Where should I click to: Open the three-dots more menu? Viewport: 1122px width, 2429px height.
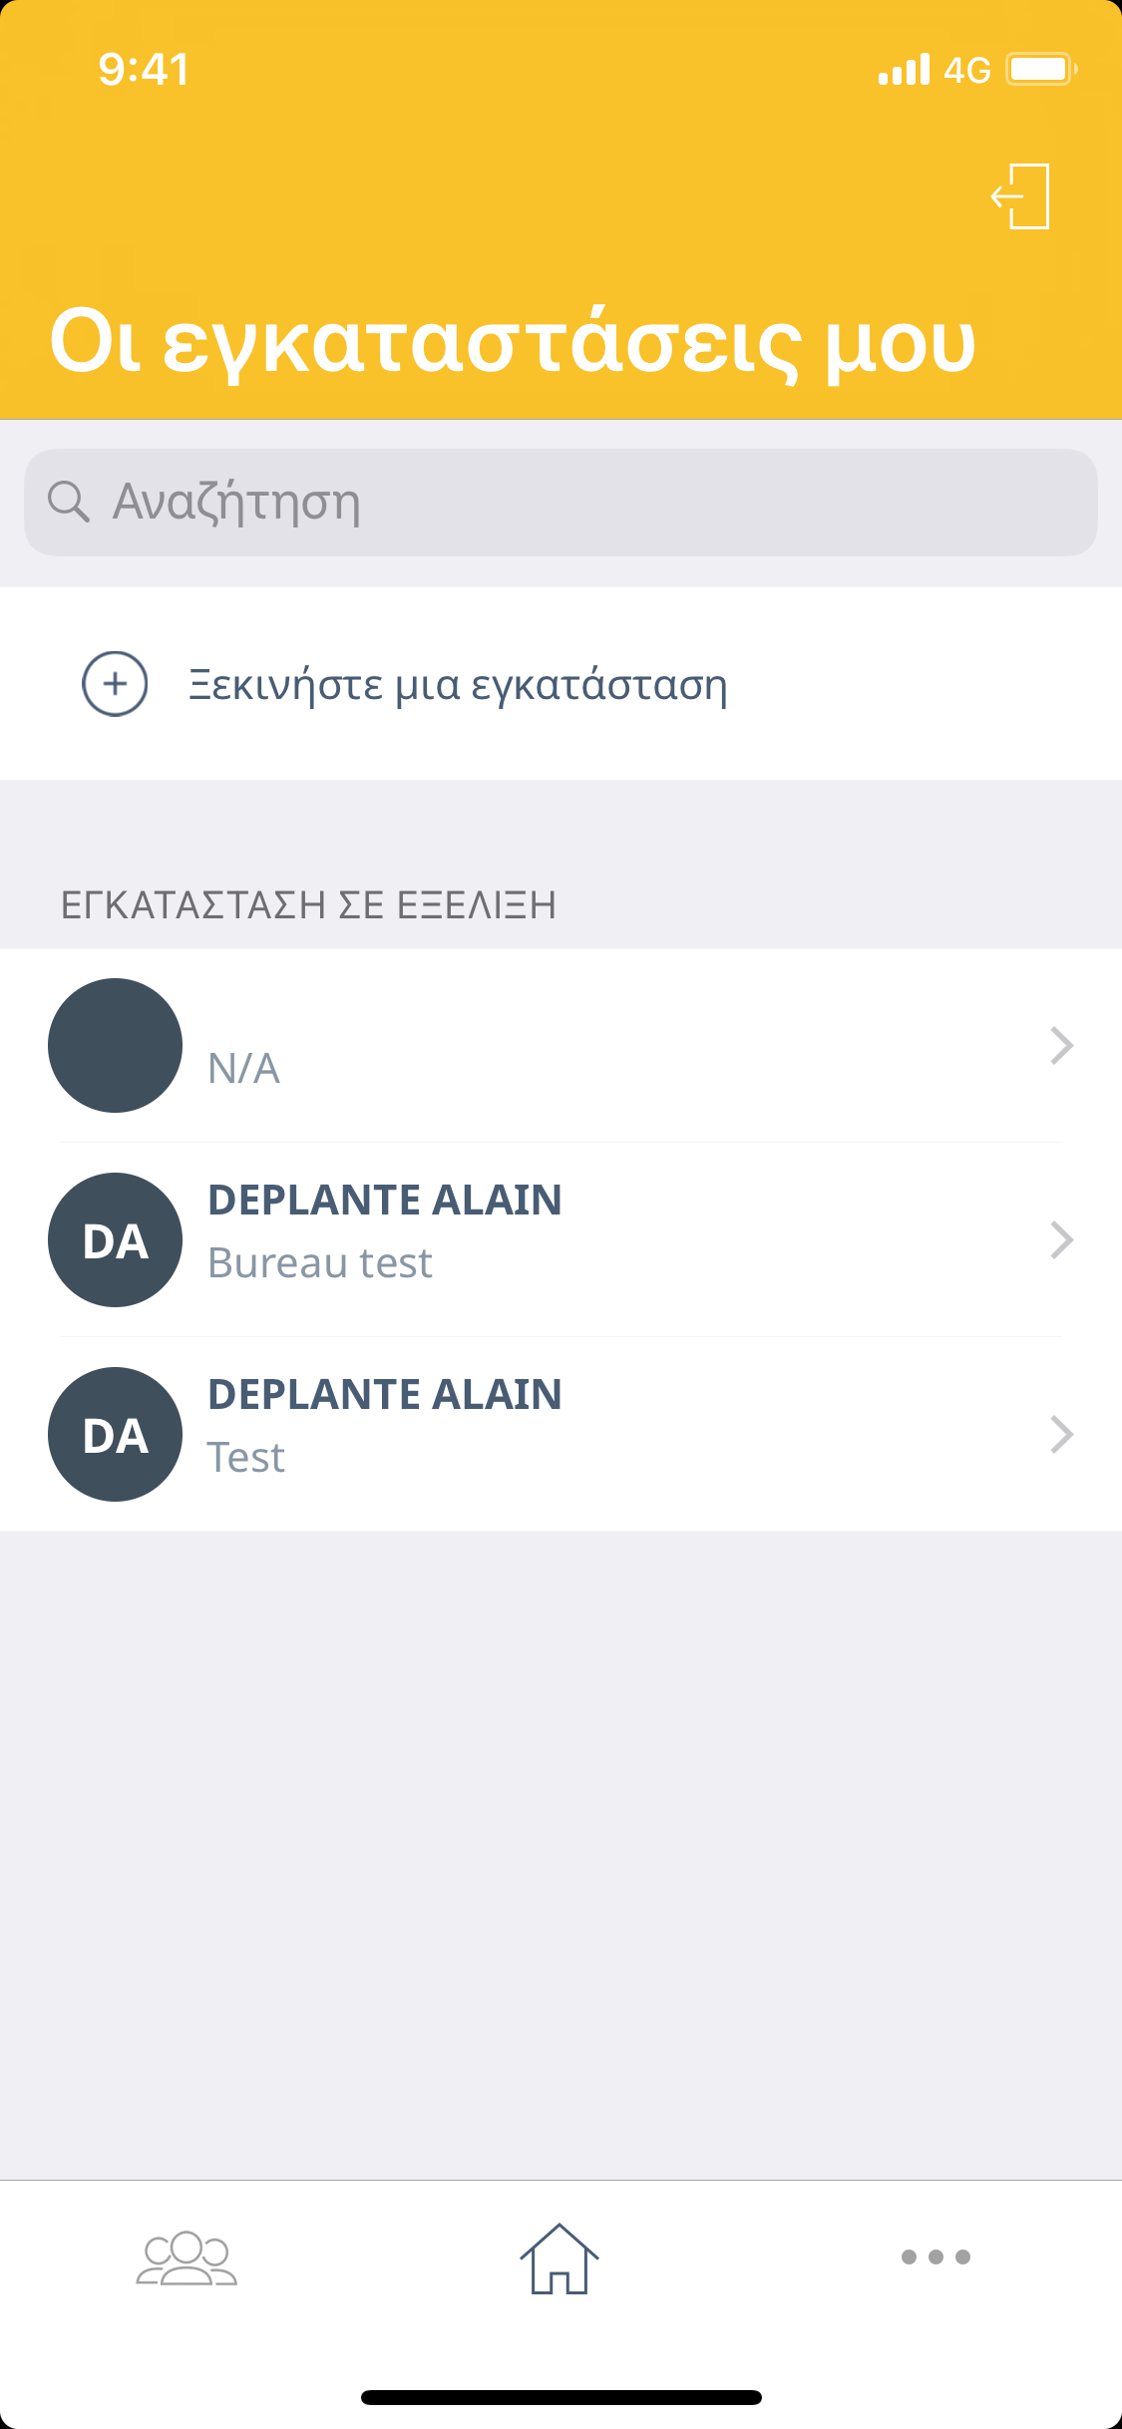[x=935, y=2257]
